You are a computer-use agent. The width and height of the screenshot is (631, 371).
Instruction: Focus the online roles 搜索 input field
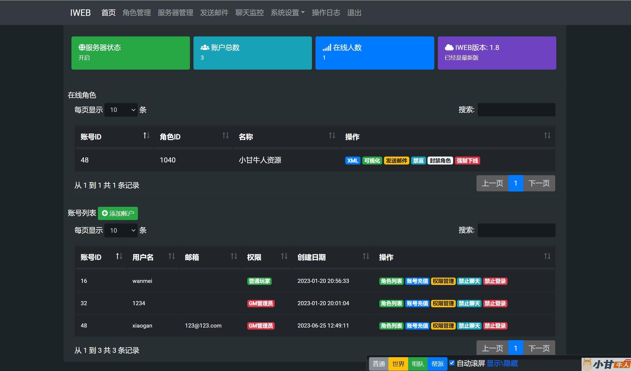pos(516,110)
